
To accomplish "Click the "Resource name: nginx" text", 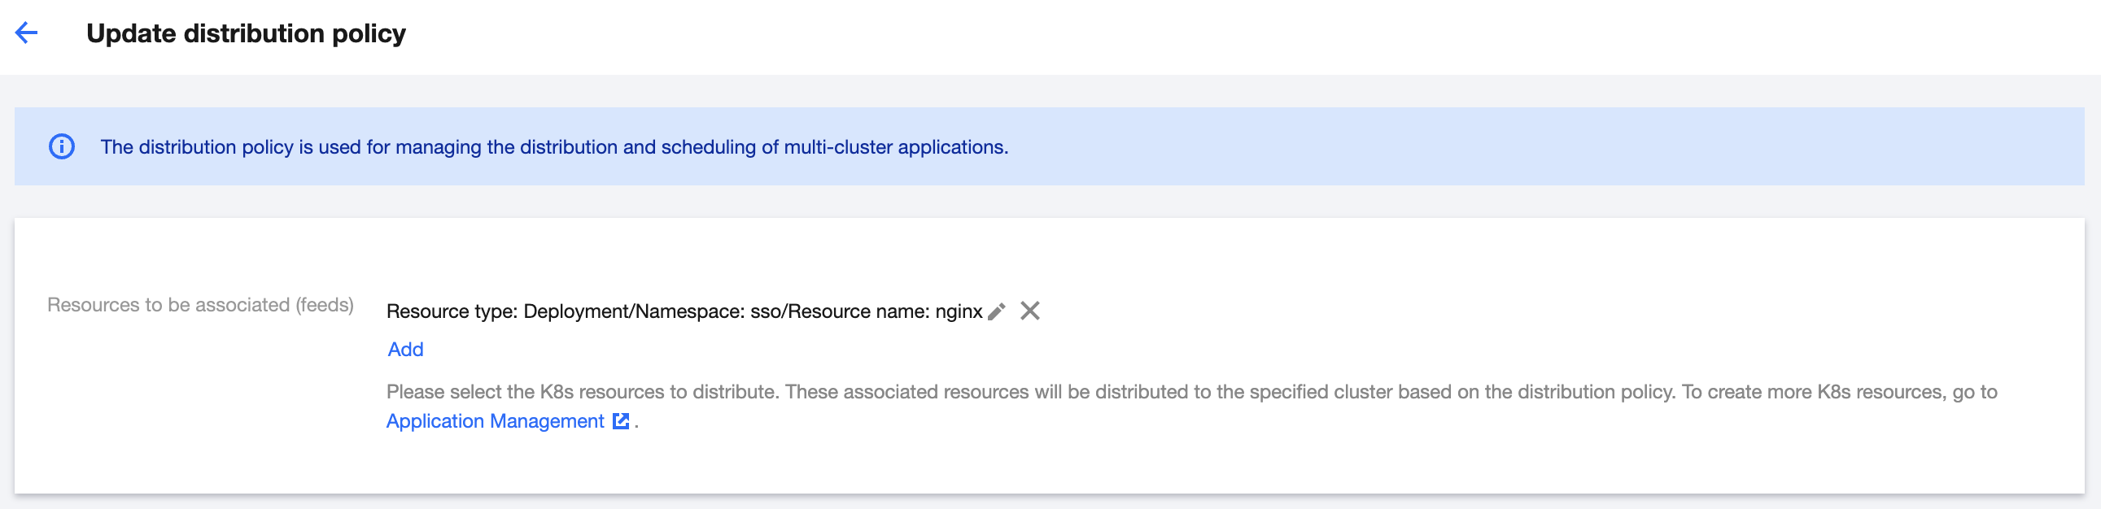I will point(885,312).
